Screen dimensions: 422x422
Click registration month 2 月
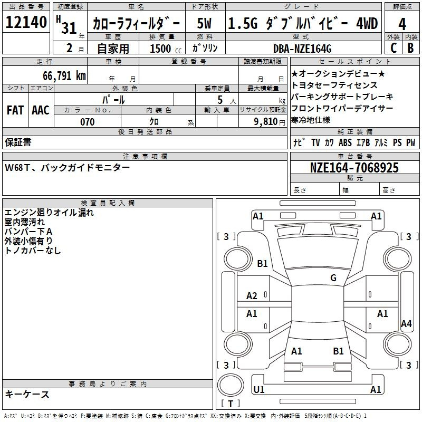[x=75, y=48]
